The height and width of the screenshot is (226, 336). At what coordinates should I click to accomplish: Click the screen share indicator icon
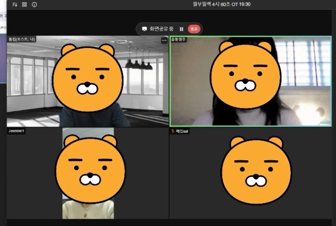(x=144, y=29)
